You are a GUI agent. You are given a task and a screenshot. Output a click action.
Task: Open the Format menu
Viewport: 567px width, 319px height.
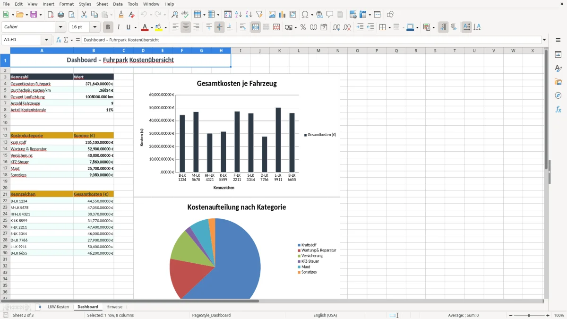tap(66, 4)
